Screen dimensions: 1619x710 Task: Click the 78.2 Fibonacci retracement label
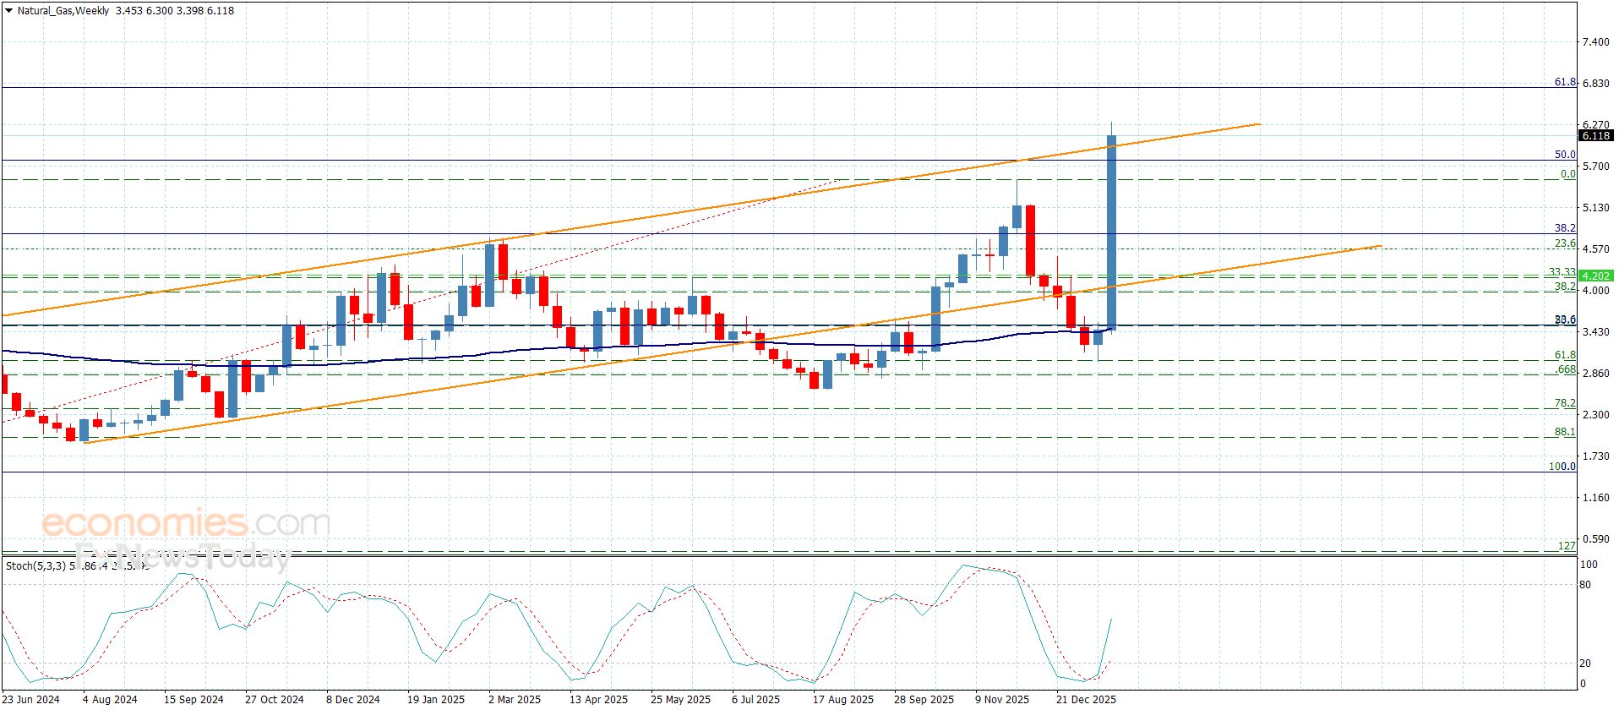[1565, 403]
